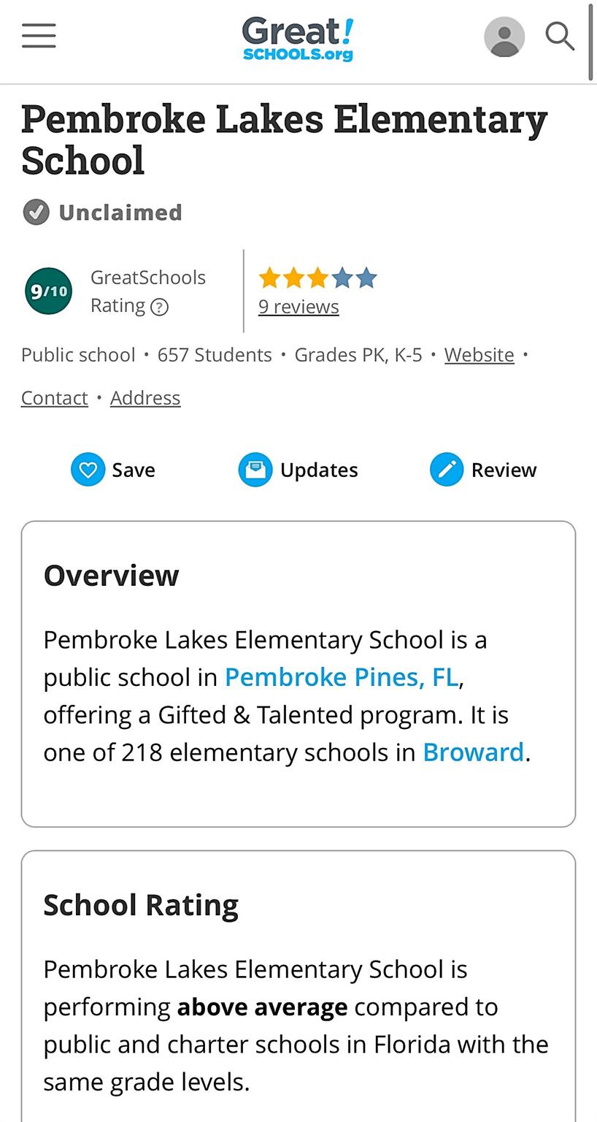Click the Save button label
597x1122 pixels.
coord(134,470)
